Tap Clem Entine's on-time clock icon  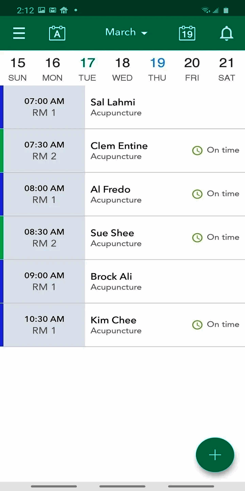[x=197, y=150]
